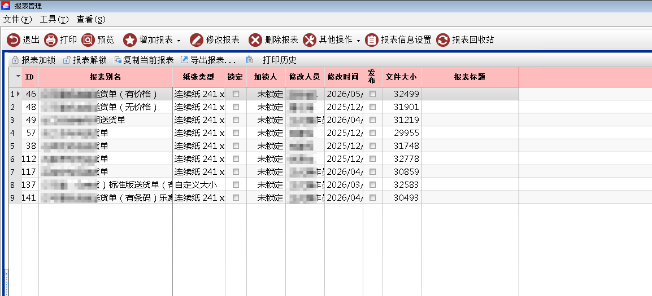The height and width of the screenshot is (296, 652).
Task: Tick the 锁定 checkbox for ID 46
Action: [x=236, y=94]
